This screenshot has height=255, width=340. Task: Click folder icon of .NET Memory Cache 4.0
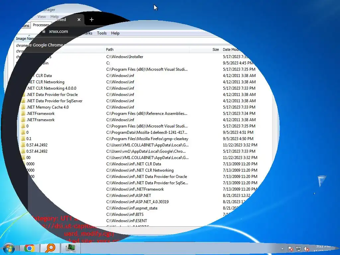pos(23,107)
